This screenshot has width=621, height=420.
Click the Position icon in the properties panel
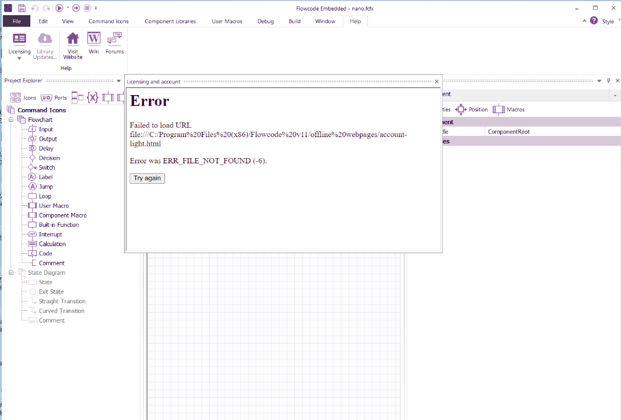coord(471,109)
